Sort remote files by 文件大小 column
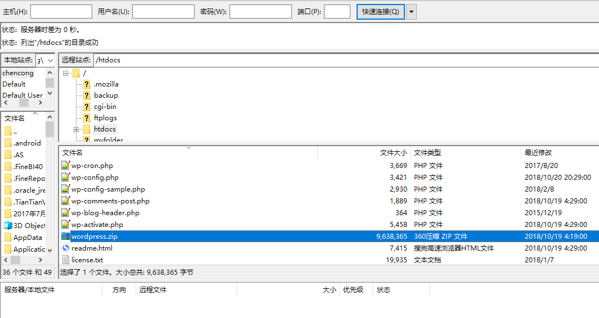599x318 pixels. coord(393,153)
